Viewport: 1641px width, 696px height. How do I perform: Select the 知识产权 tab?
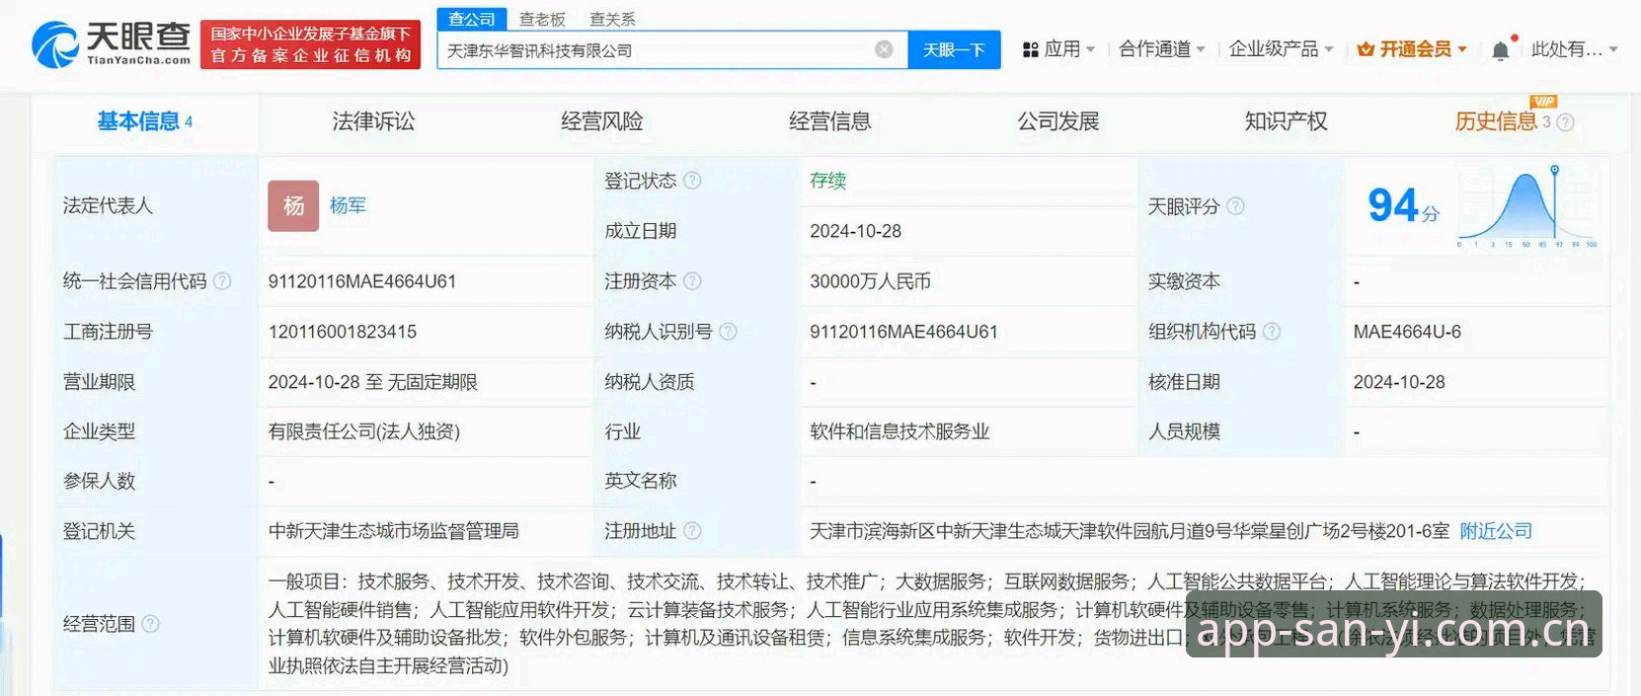tap(1287, 121)
